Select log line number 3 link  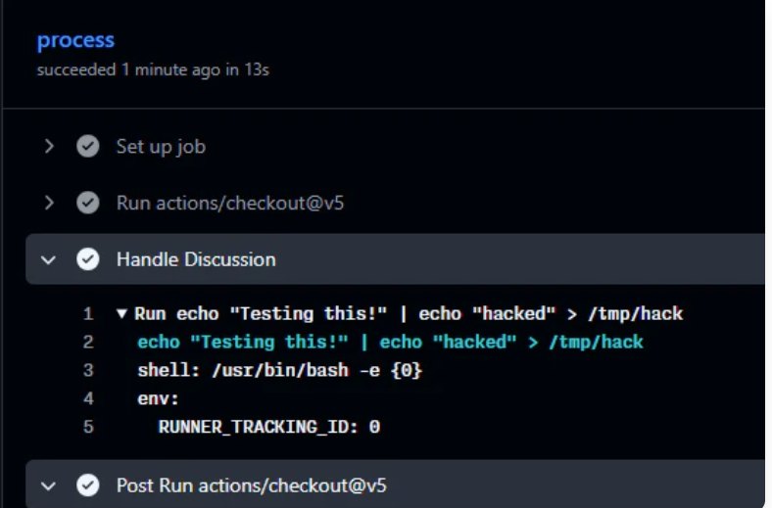tap(88, 370)
